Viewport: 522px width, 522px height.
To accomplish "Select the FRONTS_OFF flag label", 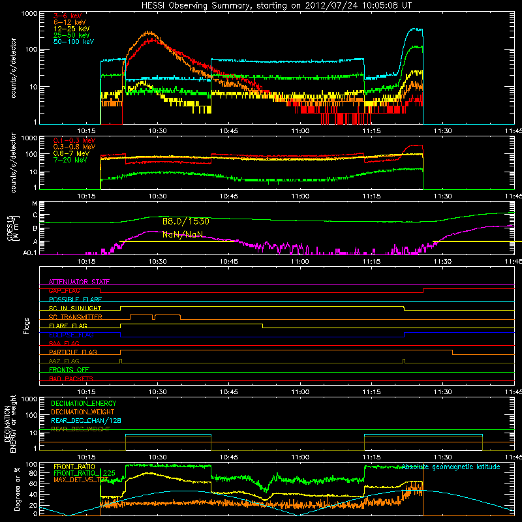I will tap(69, 370).
